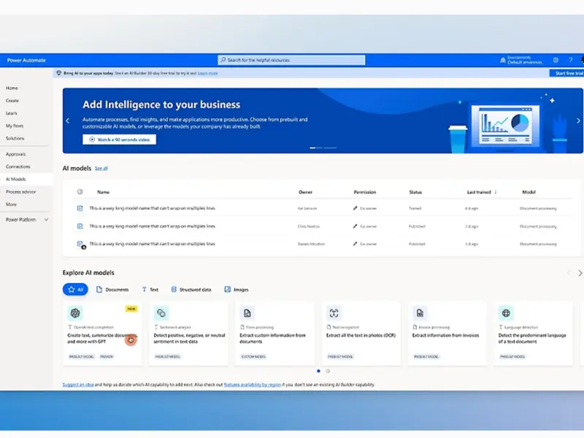Toggle the select-all circle in table header
584x438 pixels.
pos(80,192)
